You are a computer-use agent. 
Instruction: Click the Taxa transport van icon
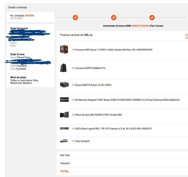click(64, 141)
